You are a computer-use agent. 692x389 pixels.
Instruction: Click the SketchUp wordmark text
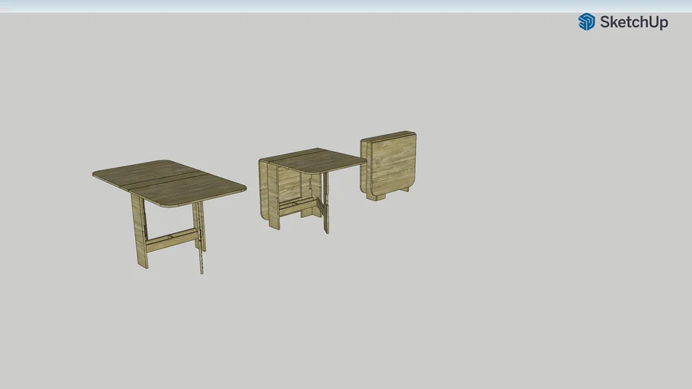click(x=633, y=22)
